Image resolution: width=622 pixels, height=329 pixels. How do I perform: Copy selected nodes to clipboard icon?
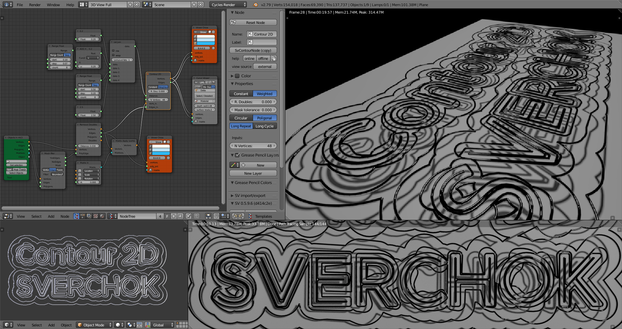pos(235,216)
